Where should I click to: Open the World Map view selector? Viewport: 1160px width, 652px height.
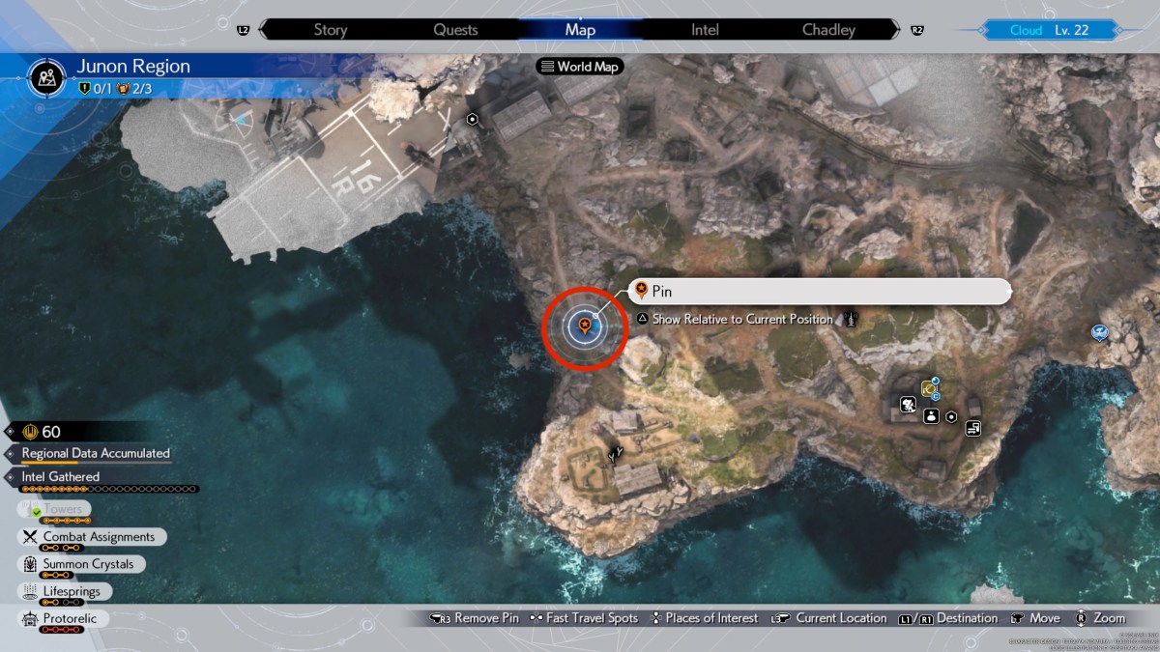[x=580, y=67]
